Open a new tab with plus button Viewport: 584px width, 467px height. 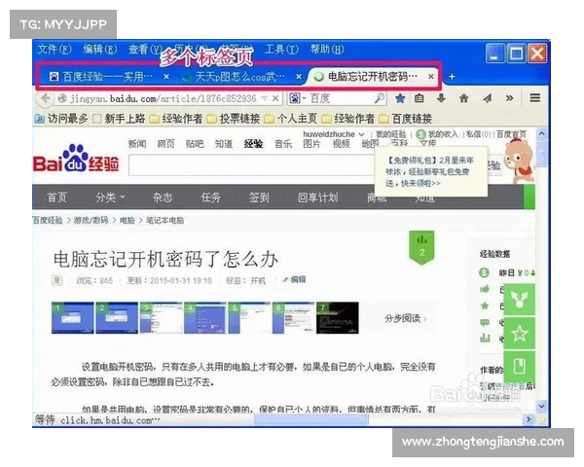(452, 77)
